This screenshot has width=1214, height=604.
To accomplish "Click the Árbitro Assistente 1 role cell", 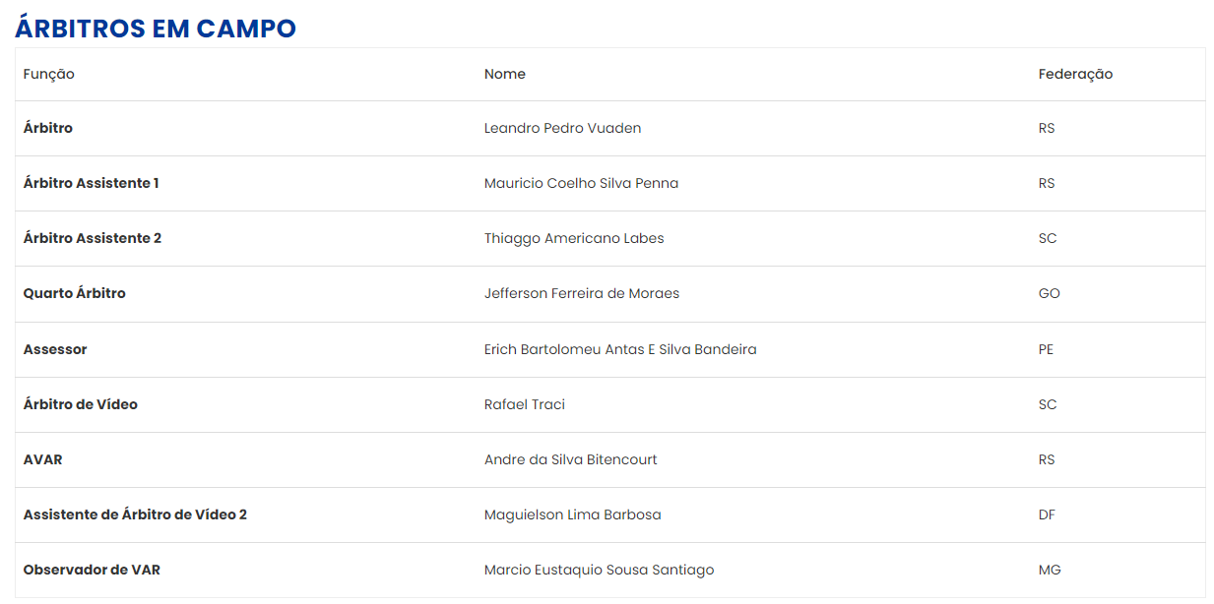I will 92,184.
